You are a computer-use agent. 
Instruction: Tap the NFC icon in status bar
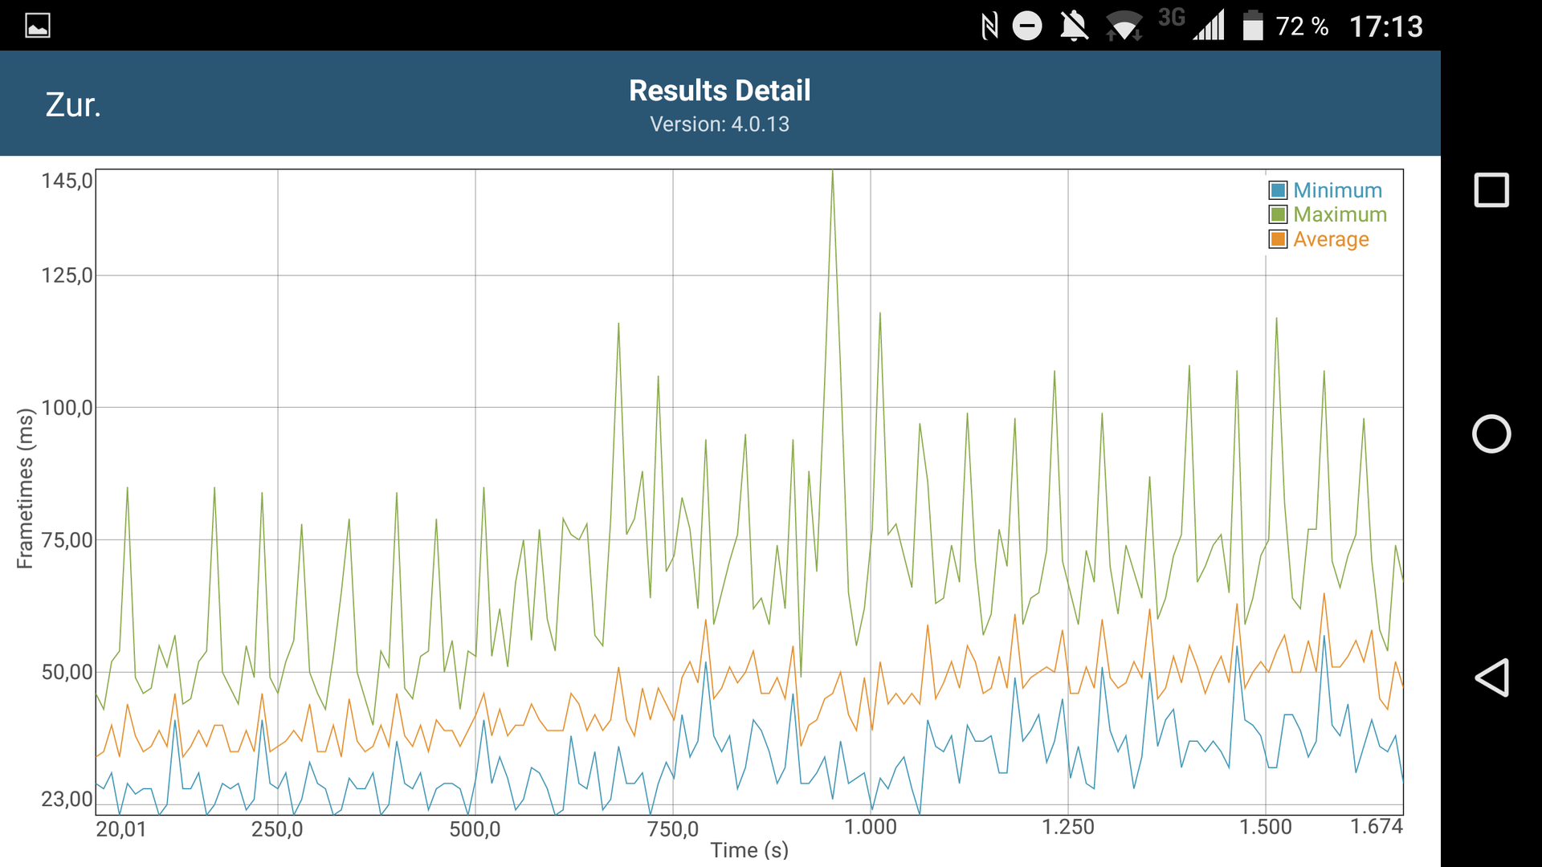989,26
